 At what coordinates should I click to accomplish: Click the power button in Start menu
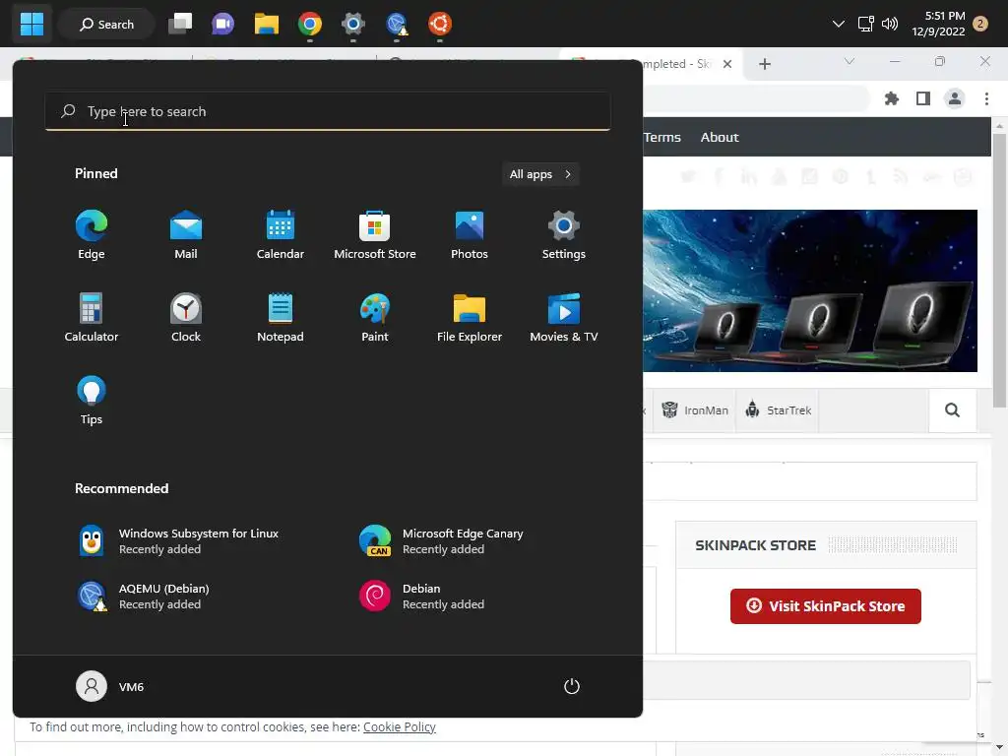click(x=572, y=686)
